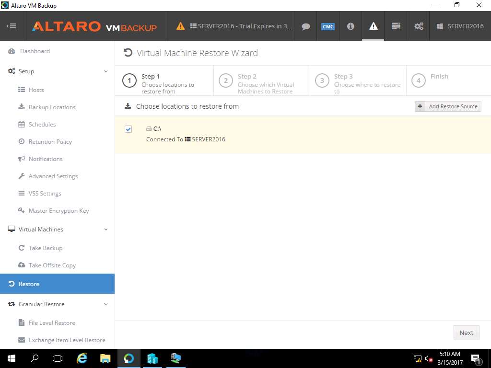Viewport: 491px width, 368px height.
Task: Open Notifications settings
Action: [46, 159]
